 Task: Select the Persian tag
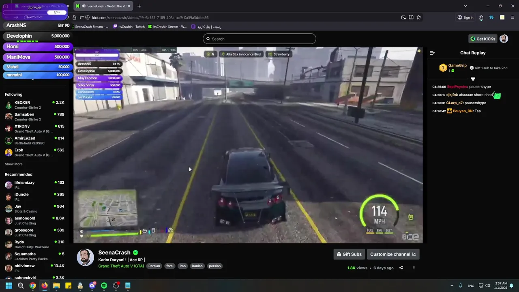click(154, 266)
